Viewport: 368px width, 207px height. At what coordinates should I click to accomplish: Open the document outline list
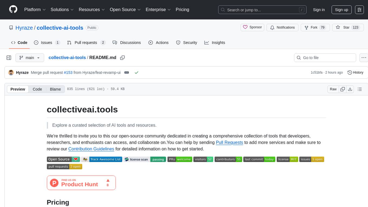360,89
